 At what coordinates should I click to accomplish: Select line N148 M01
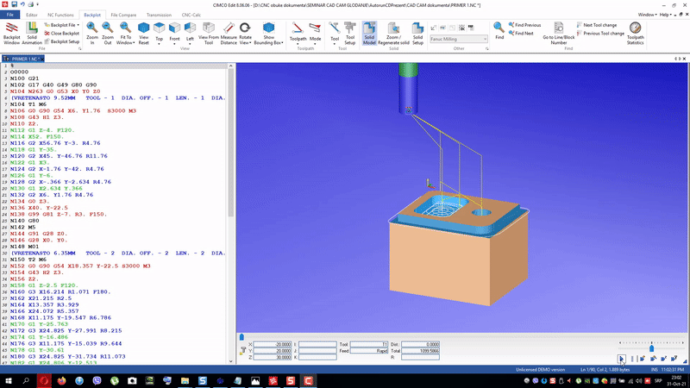point(25,247)
